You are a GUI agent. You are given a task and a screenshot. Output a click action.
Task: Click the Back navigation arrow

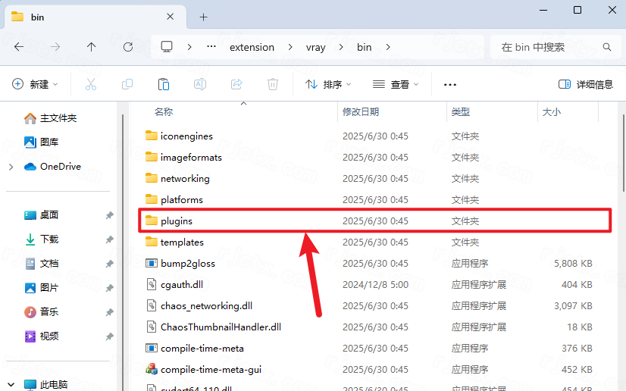pos(19,47)
